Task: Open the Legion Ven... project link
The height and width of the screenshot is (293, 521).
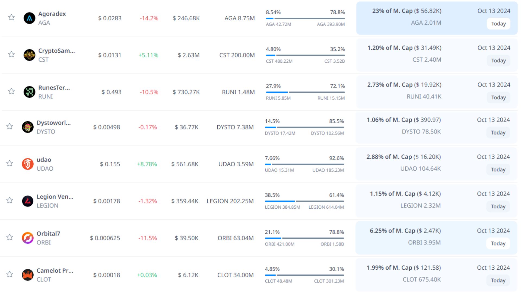Action: click(x=55, y=197)
